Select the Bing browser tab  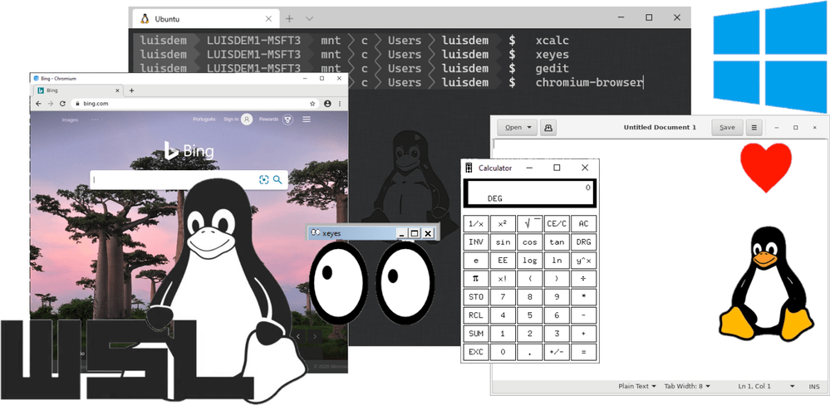coord(79,90)
